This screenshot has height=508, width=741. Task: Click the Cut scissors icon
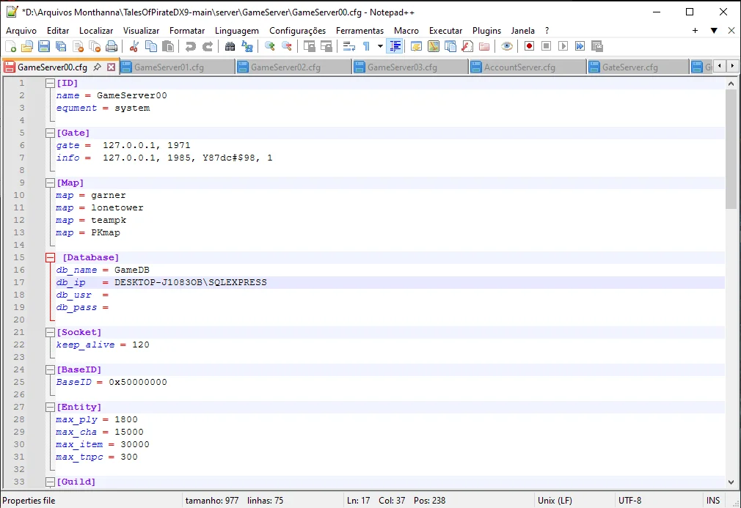pyautogui.click(x=134, y=46)
